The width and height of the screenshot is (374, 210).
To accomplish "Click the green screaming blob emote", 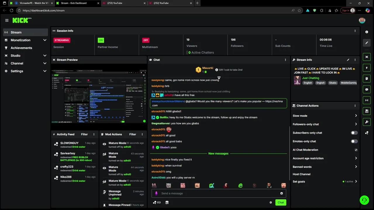I will [x=240, y=185].
